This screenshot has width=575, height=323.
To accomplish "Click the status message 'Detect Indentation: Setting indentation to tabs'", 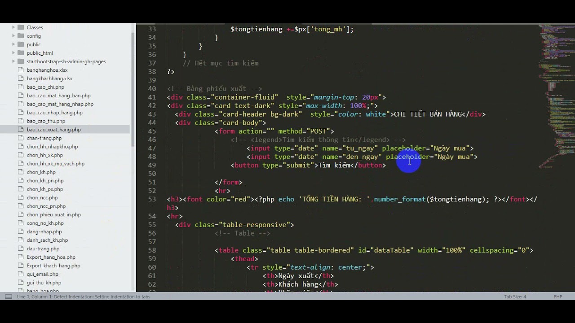I will pos(102,297).
